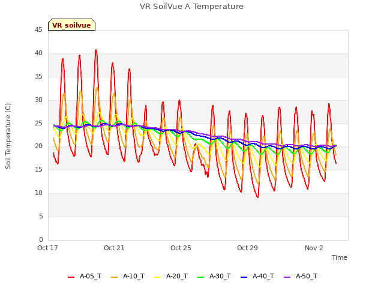Click the green A-30_T legend swatch
The image size is (384, 288).
pos(200,277)
